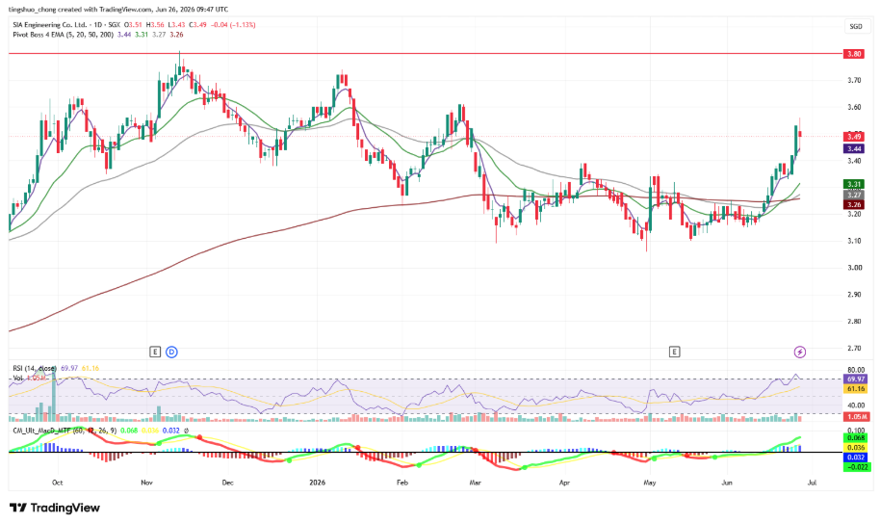Click the yellow 0.036 MACD axis label
This screenshot has height=523, width=880.
pyautogui.click(x=857, y=447)
